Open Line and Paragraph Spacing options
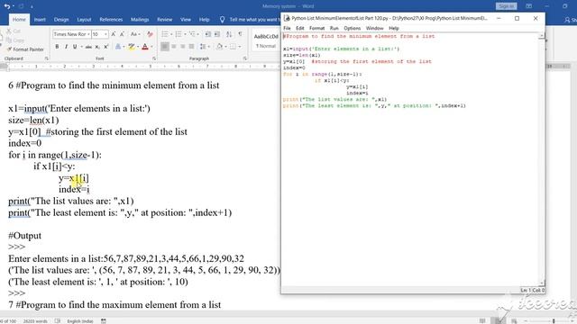The height and width of the screenshot is (324, 577). pos(203,47)
